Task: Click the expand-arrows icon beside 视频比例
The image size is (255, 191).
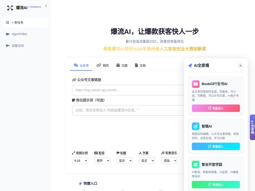Action: point(74,153)
